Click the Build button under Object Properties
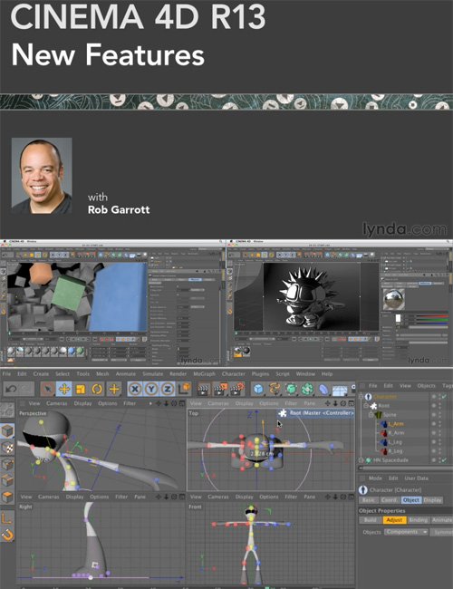The height and width of the screenshot is (589, 453). pyautogui.click(x=371, y=520)
